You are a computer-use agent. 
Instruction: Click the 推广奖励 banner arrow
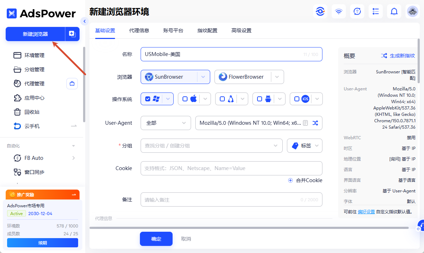74,195
